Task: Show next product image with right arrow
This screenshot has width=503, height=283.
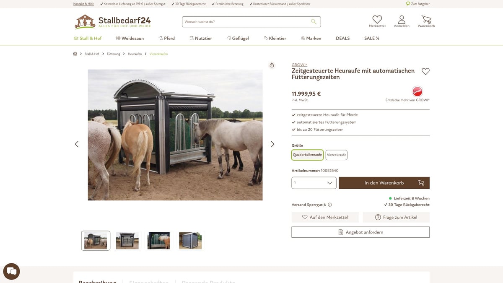Action: 272,144
